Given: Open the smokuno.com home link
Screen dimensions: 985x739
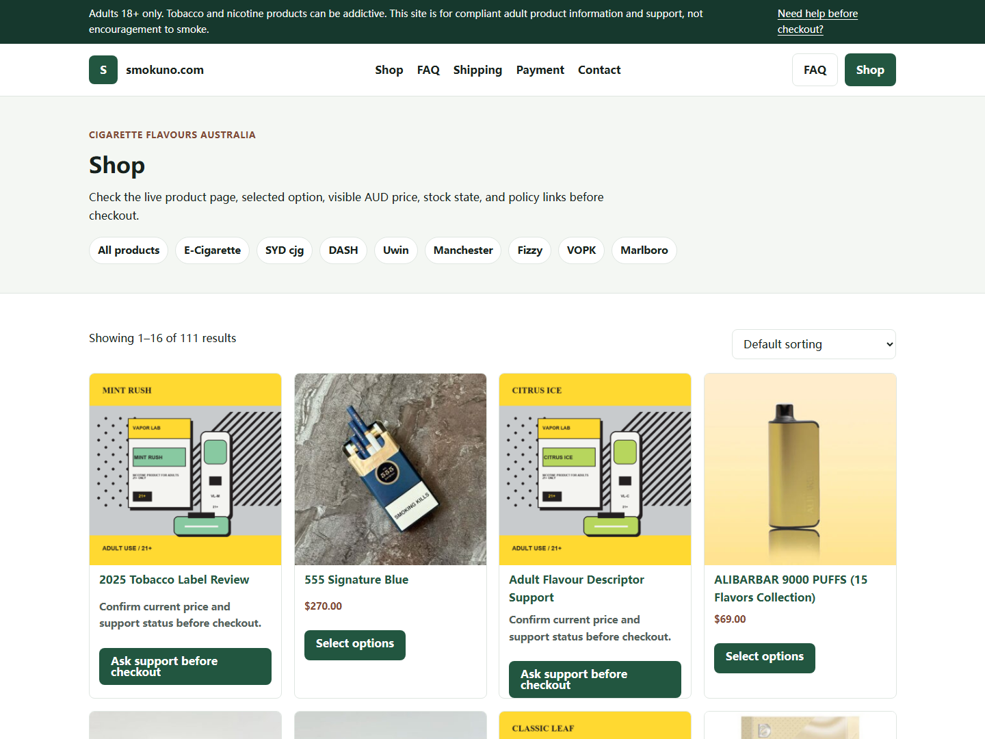Looking at the screenshot, I should click(x=165, y=70).
